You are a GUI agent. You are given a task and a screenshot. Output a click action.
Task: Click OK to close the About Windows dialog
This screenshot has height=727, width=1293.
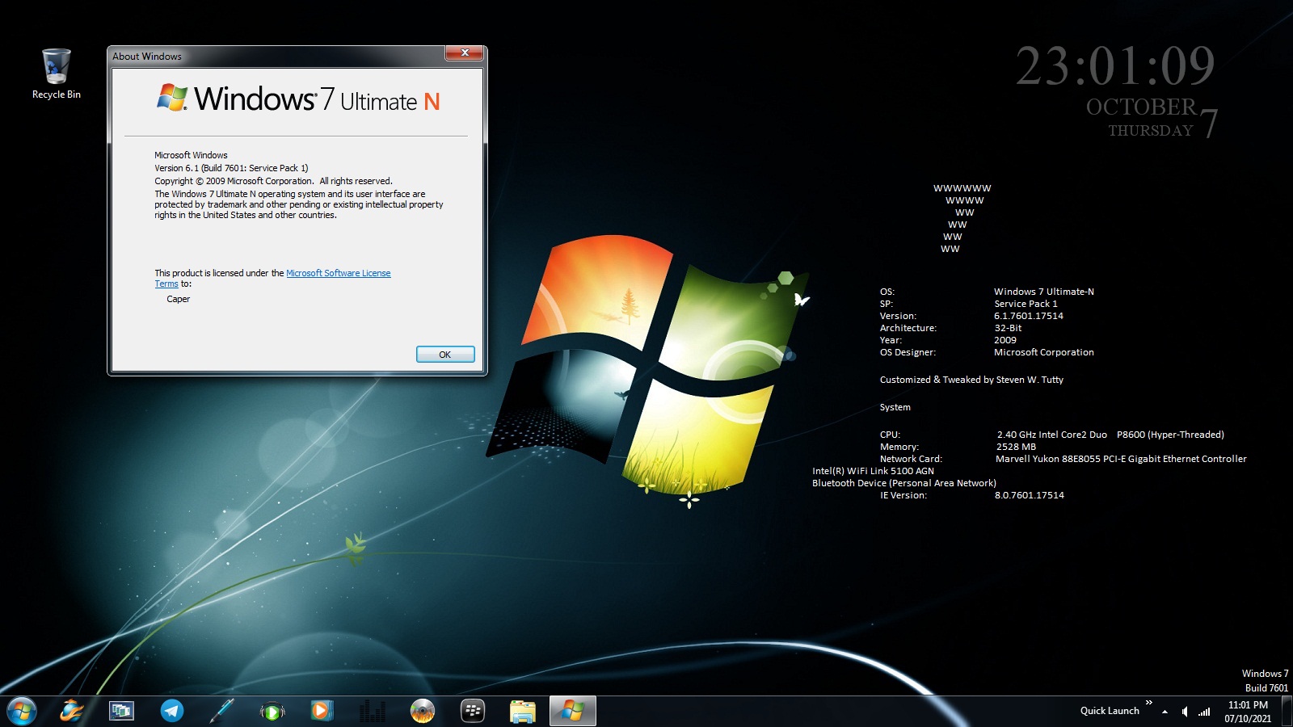click(x=444, y=354)
